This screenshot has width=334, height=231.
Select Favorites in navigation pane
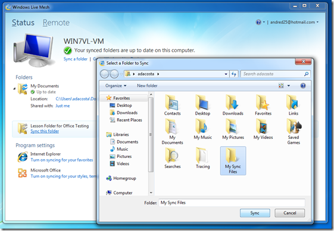121,98
